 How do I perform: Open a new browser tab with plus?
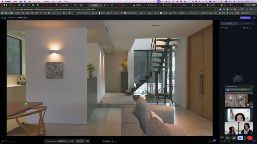(x=236, y=5)
